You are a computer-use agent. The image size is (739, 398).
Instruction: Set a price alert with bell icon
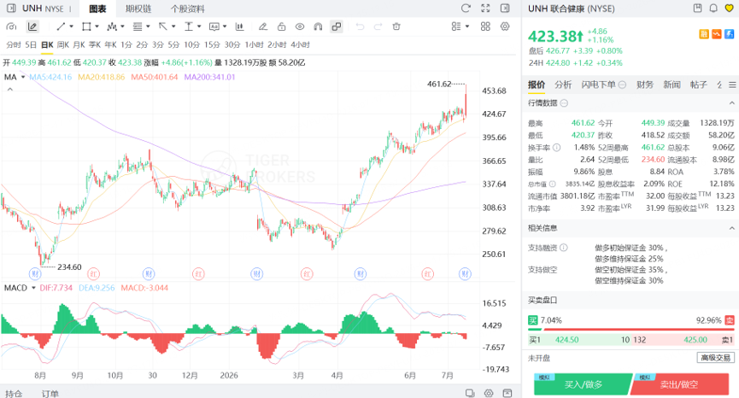point(713,8)
